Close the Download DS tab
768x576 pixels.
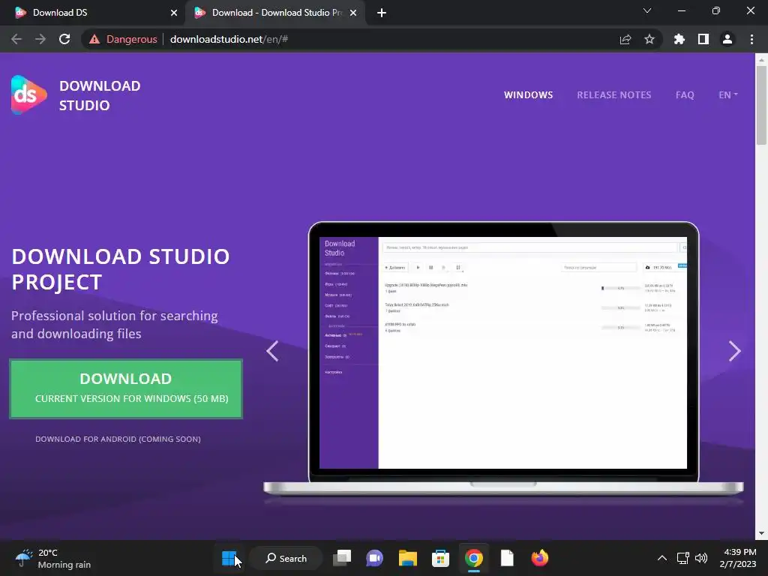(174, 13)
